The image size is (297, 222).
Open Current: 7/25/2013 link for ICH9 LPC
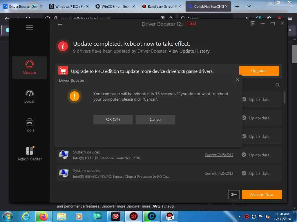pyautogui.click(x=219, y=155)
